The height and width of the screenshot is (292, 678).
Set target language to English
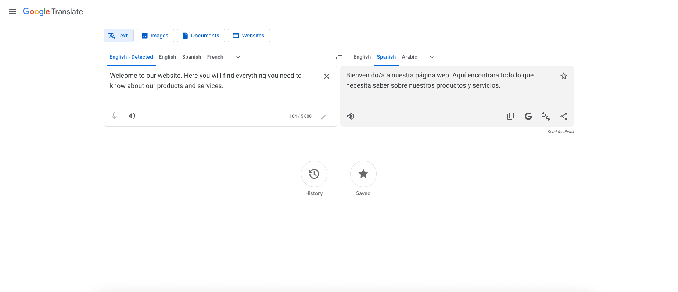pyautogui.click(x=362, y=57)
